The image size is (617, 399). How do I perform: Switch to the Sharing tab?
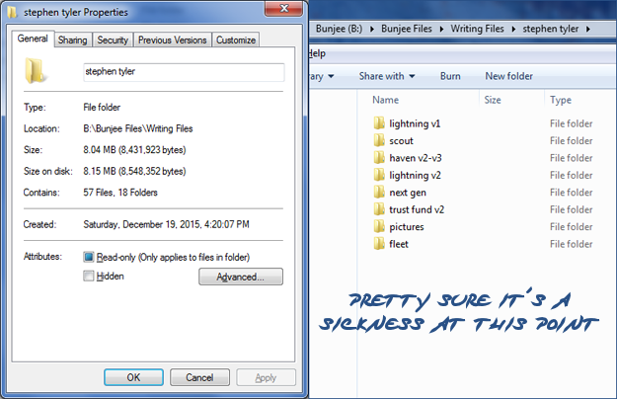click(72, 40)
